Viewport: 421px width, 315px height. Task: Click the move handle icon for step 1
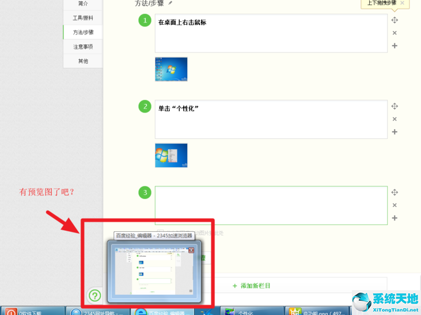395,20
